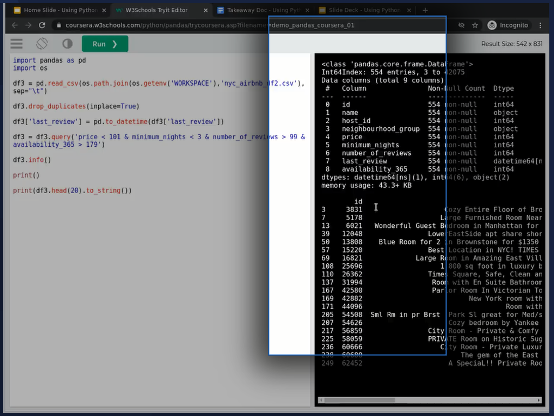Click 'import pandas as pd' code line
554x416 pixels.
50,60
